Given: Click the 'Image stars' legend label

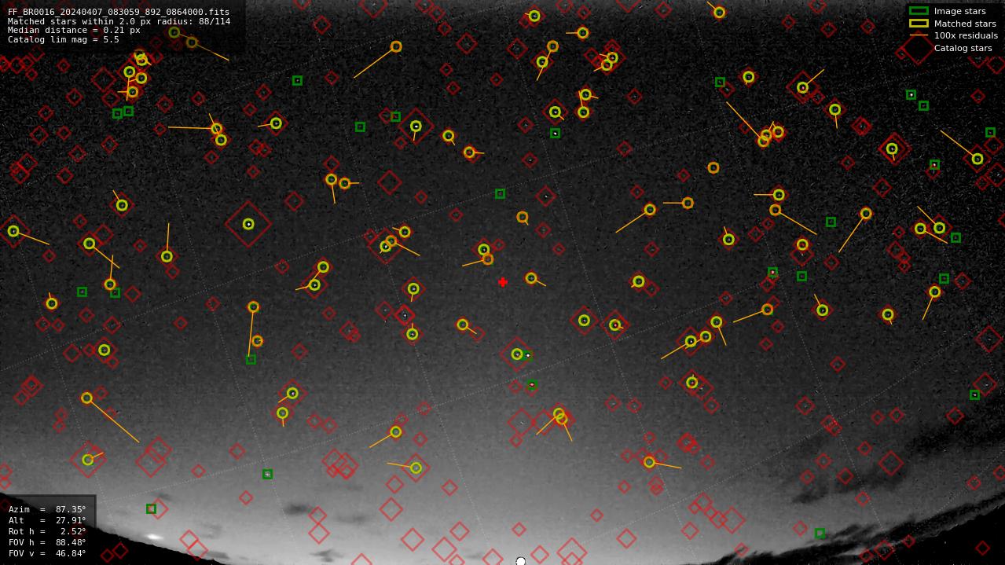Looking at the screenshot, I should (959, 11).
